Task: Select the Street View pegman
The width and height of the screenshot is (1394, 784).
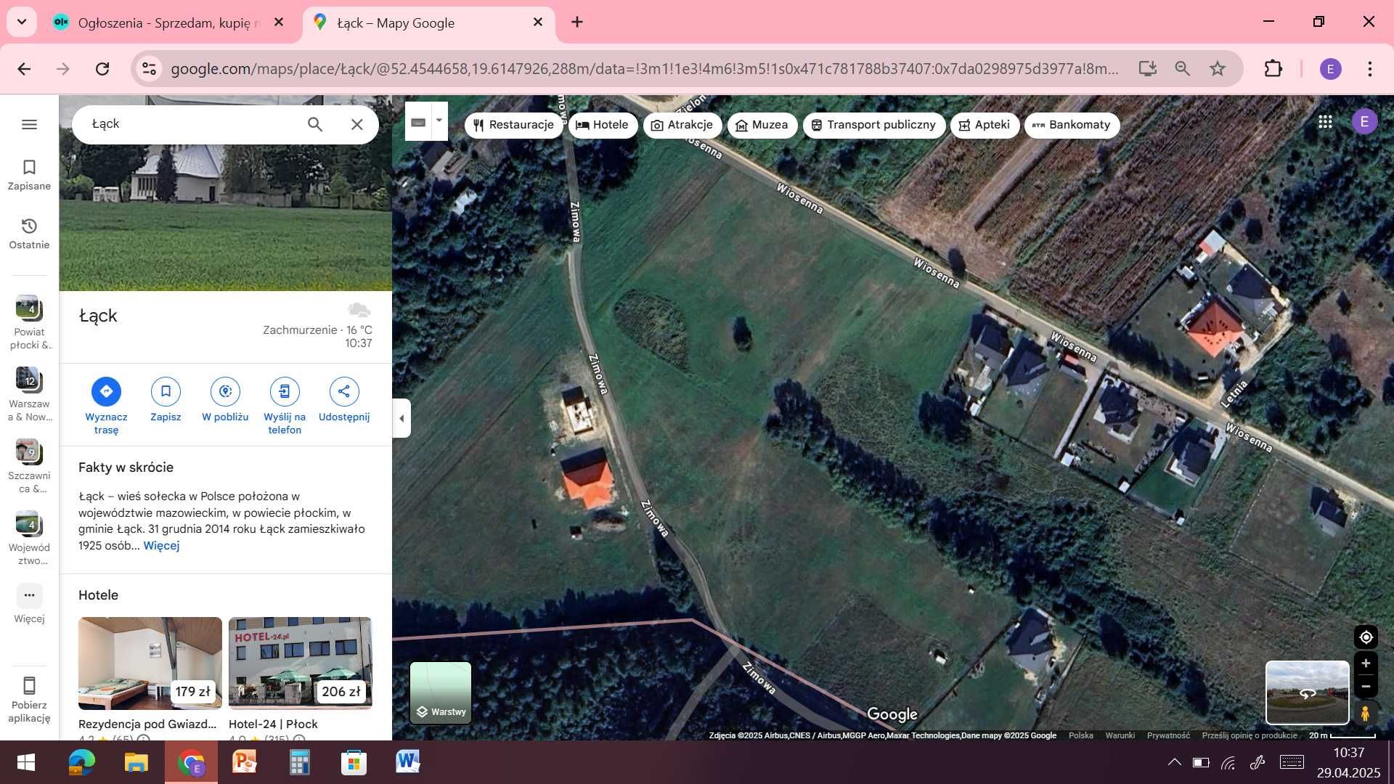Action: tap(1365, 713)
